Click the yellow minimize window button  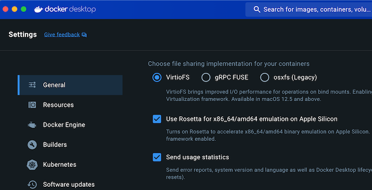14,9
